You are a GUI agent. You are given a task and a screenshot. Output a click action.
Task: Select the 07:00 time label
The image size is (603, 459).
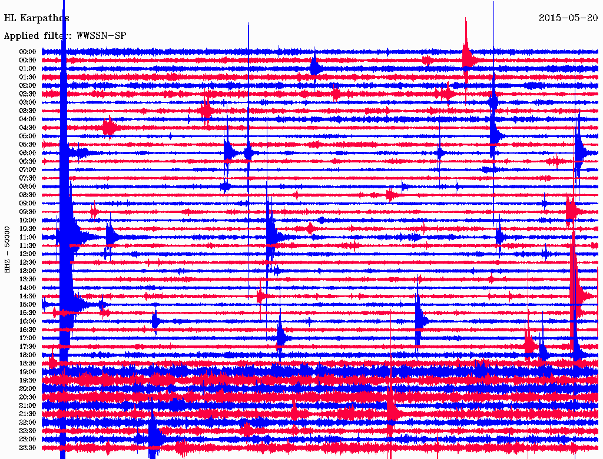(x=28, y=170)
